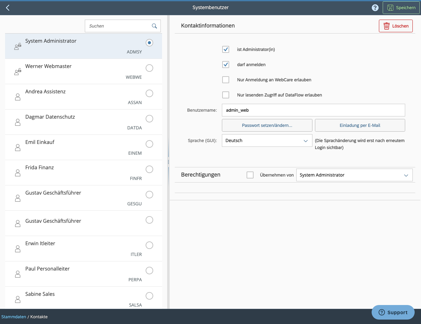The image size is (421, 324).
Task: Open help via the question mark icon
Action: [375, 7]
